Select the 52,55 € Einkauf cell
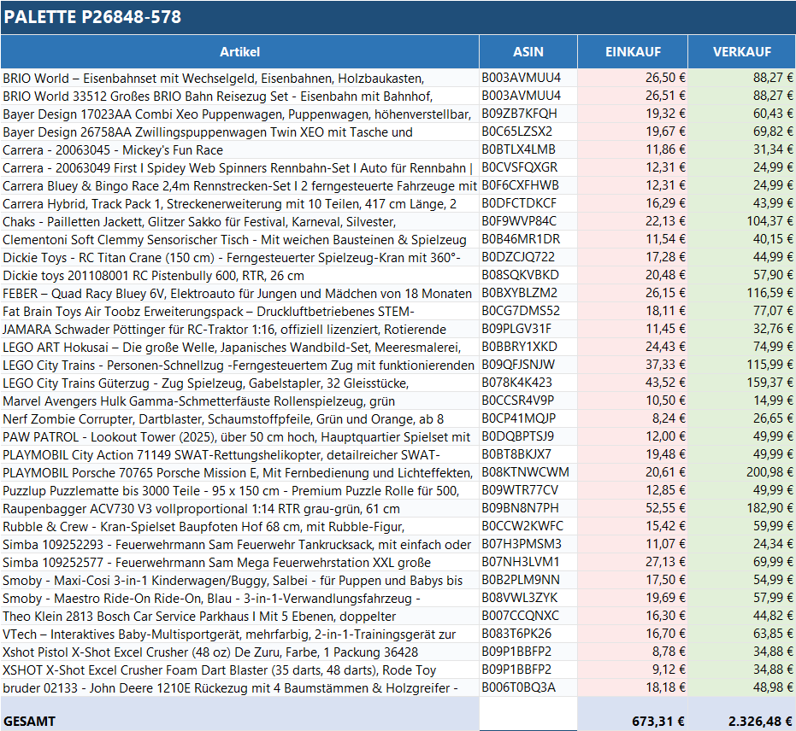Screen dimensions: 796x731 [633, 508]
